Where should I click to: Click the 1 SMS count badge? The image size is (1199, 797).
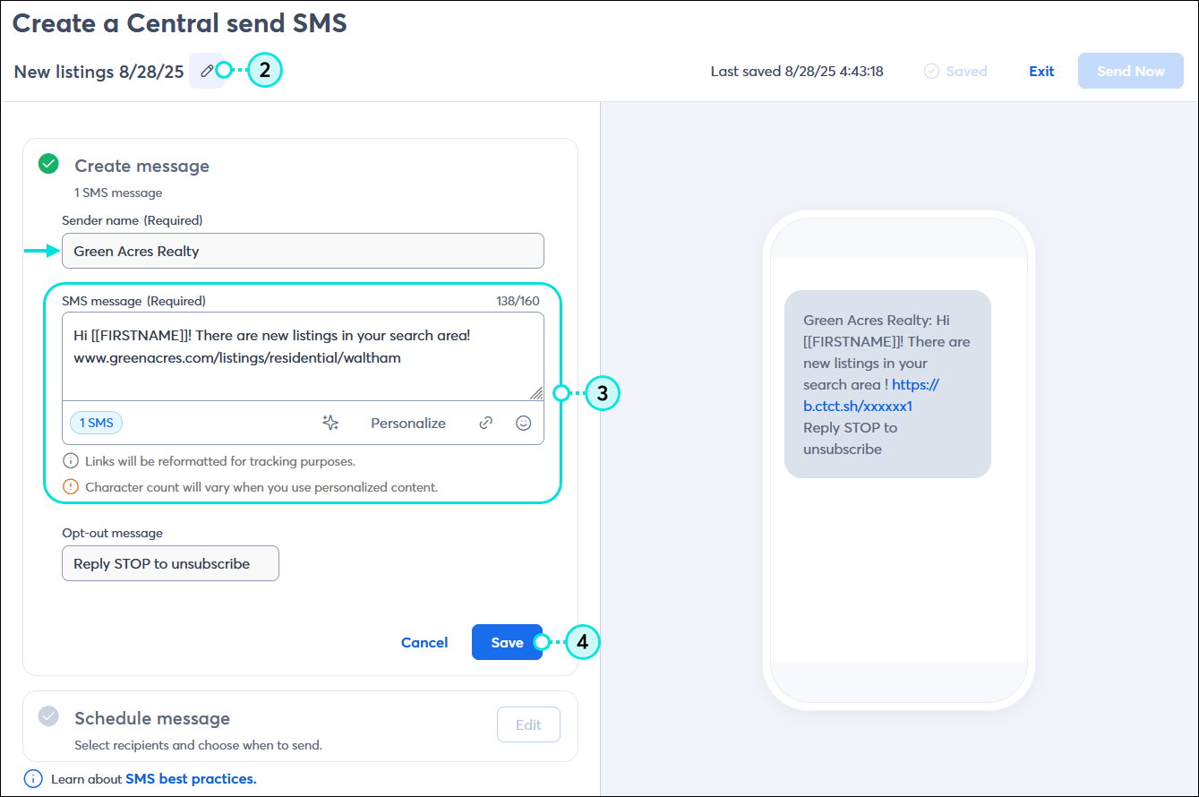[x=95, y=422]
